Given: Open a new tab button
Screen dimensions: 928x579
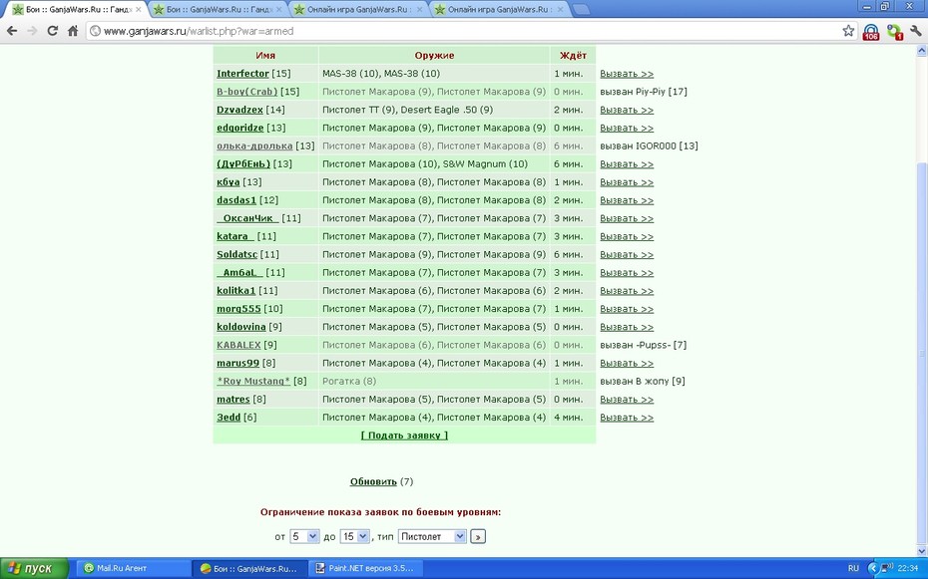Looking at the screenshot, I should 581,9.
